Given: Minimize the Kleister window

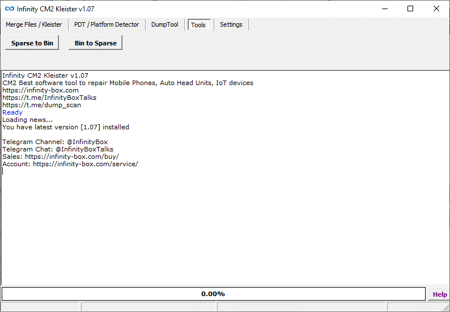Looking at the screenshot, I should tap(385, 9).
